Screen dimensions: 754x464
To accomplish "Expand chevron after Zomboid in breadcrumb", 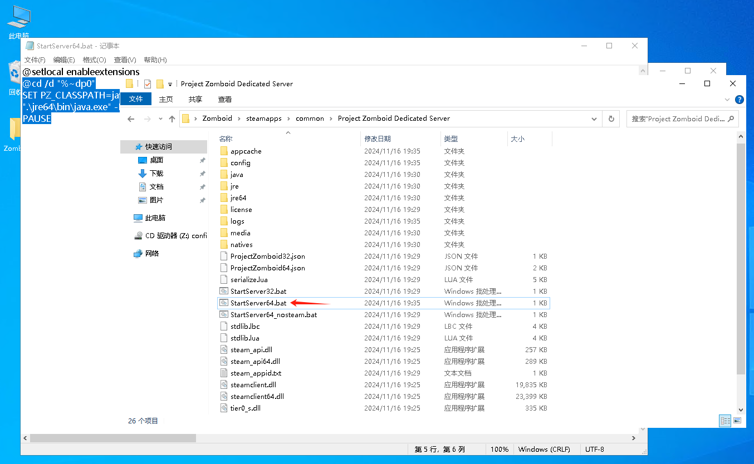I will coord(239,119).
